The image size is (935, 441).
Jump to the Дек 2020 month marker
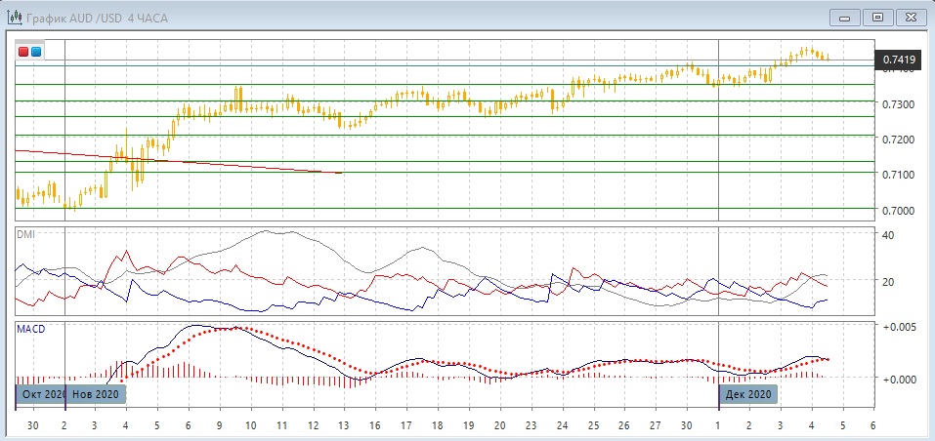click(x=749, y=394)
